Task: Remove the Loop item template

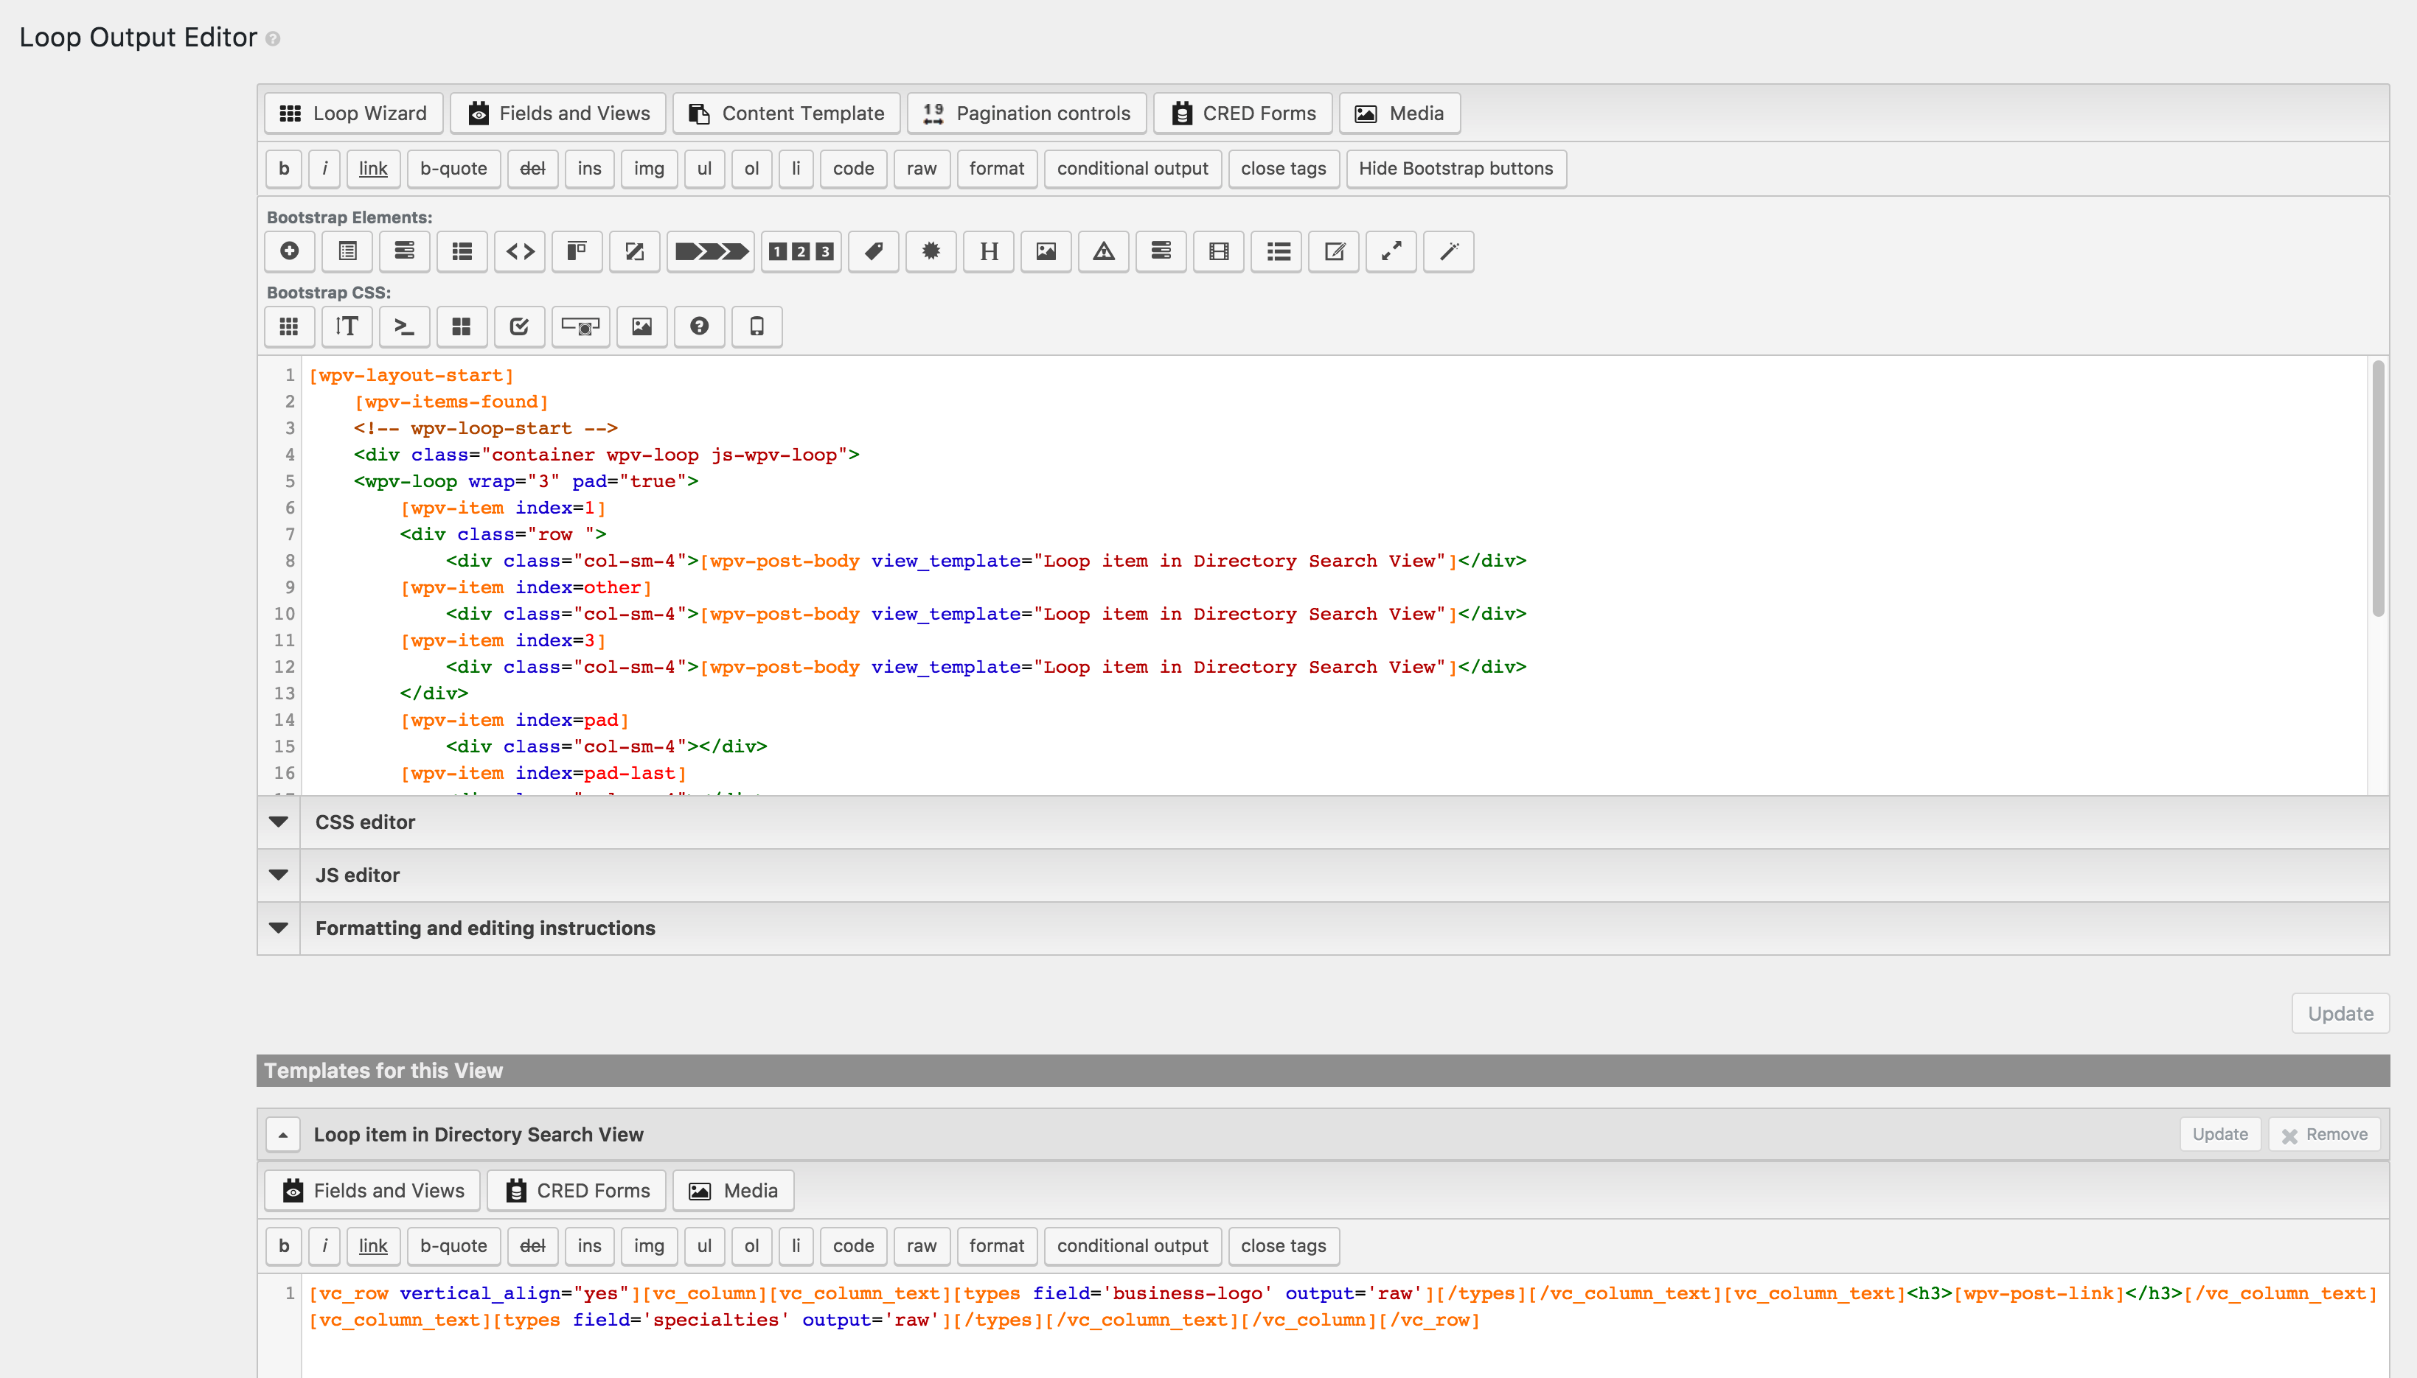Action: click(2325, 1134)
